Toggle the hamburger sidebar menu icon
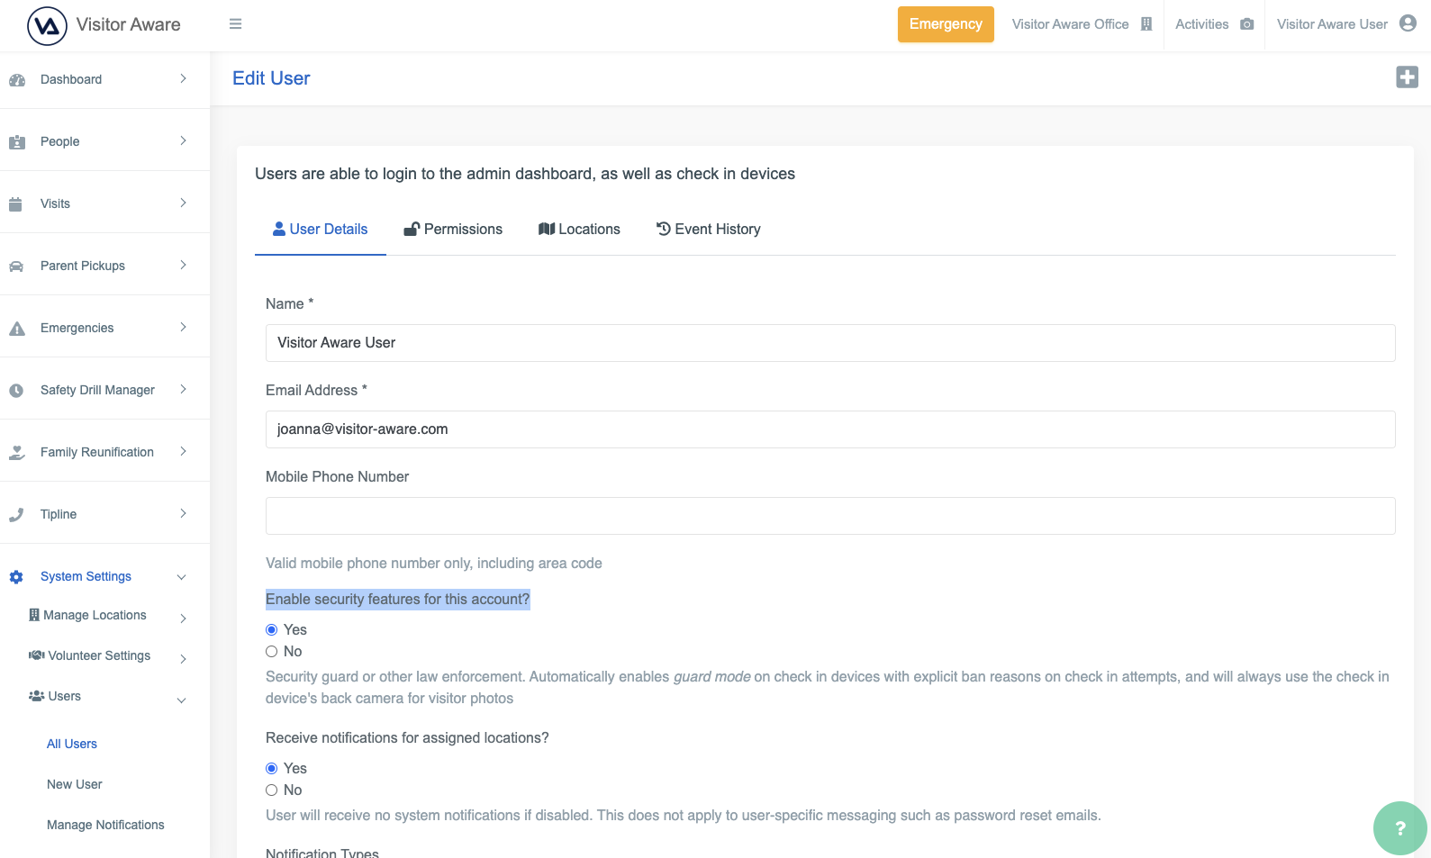The height and width of the screenshot is (858, 1431). (236, 24)
